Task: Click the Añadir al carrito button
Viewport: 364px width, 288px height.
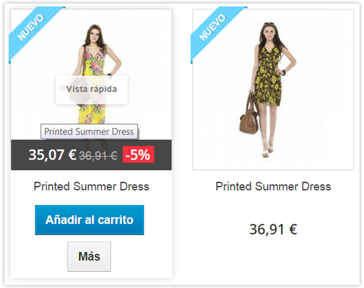Action: pyautogui.click(x=89, y=220)
